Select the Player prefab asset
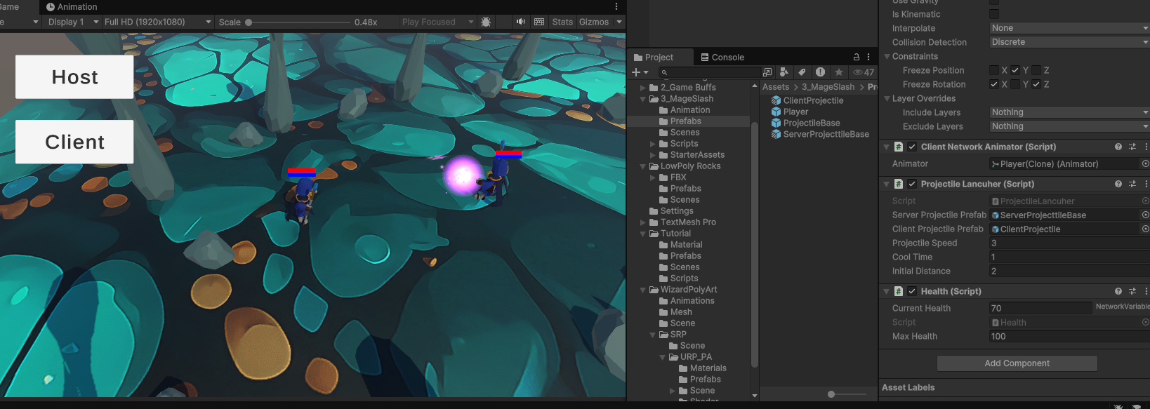The image size is (1150, 409). tap(790, 112)
